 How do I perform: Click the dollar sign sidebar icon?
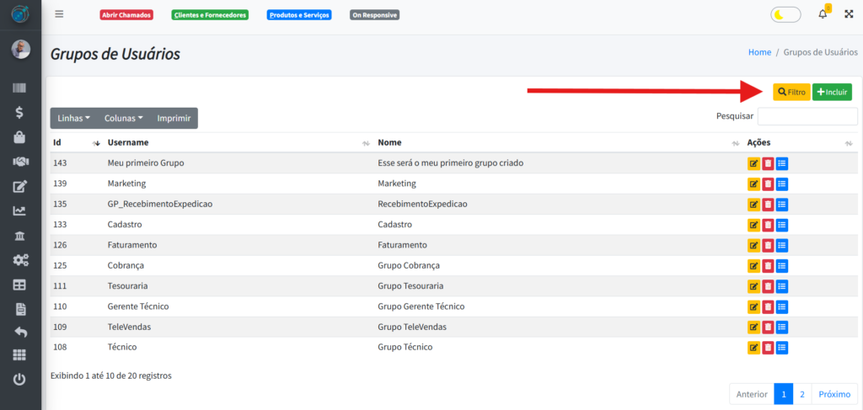20,112
